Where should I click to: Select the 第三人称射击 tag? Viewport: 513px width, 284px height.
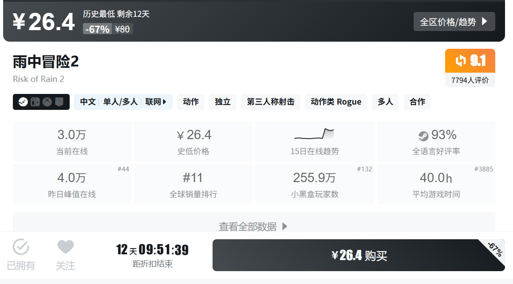click(x=271, y=102)
